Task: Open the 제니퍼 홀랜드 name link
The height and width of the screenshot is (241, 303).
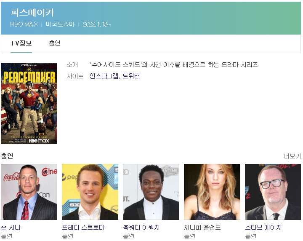Action: pos(202,228)
